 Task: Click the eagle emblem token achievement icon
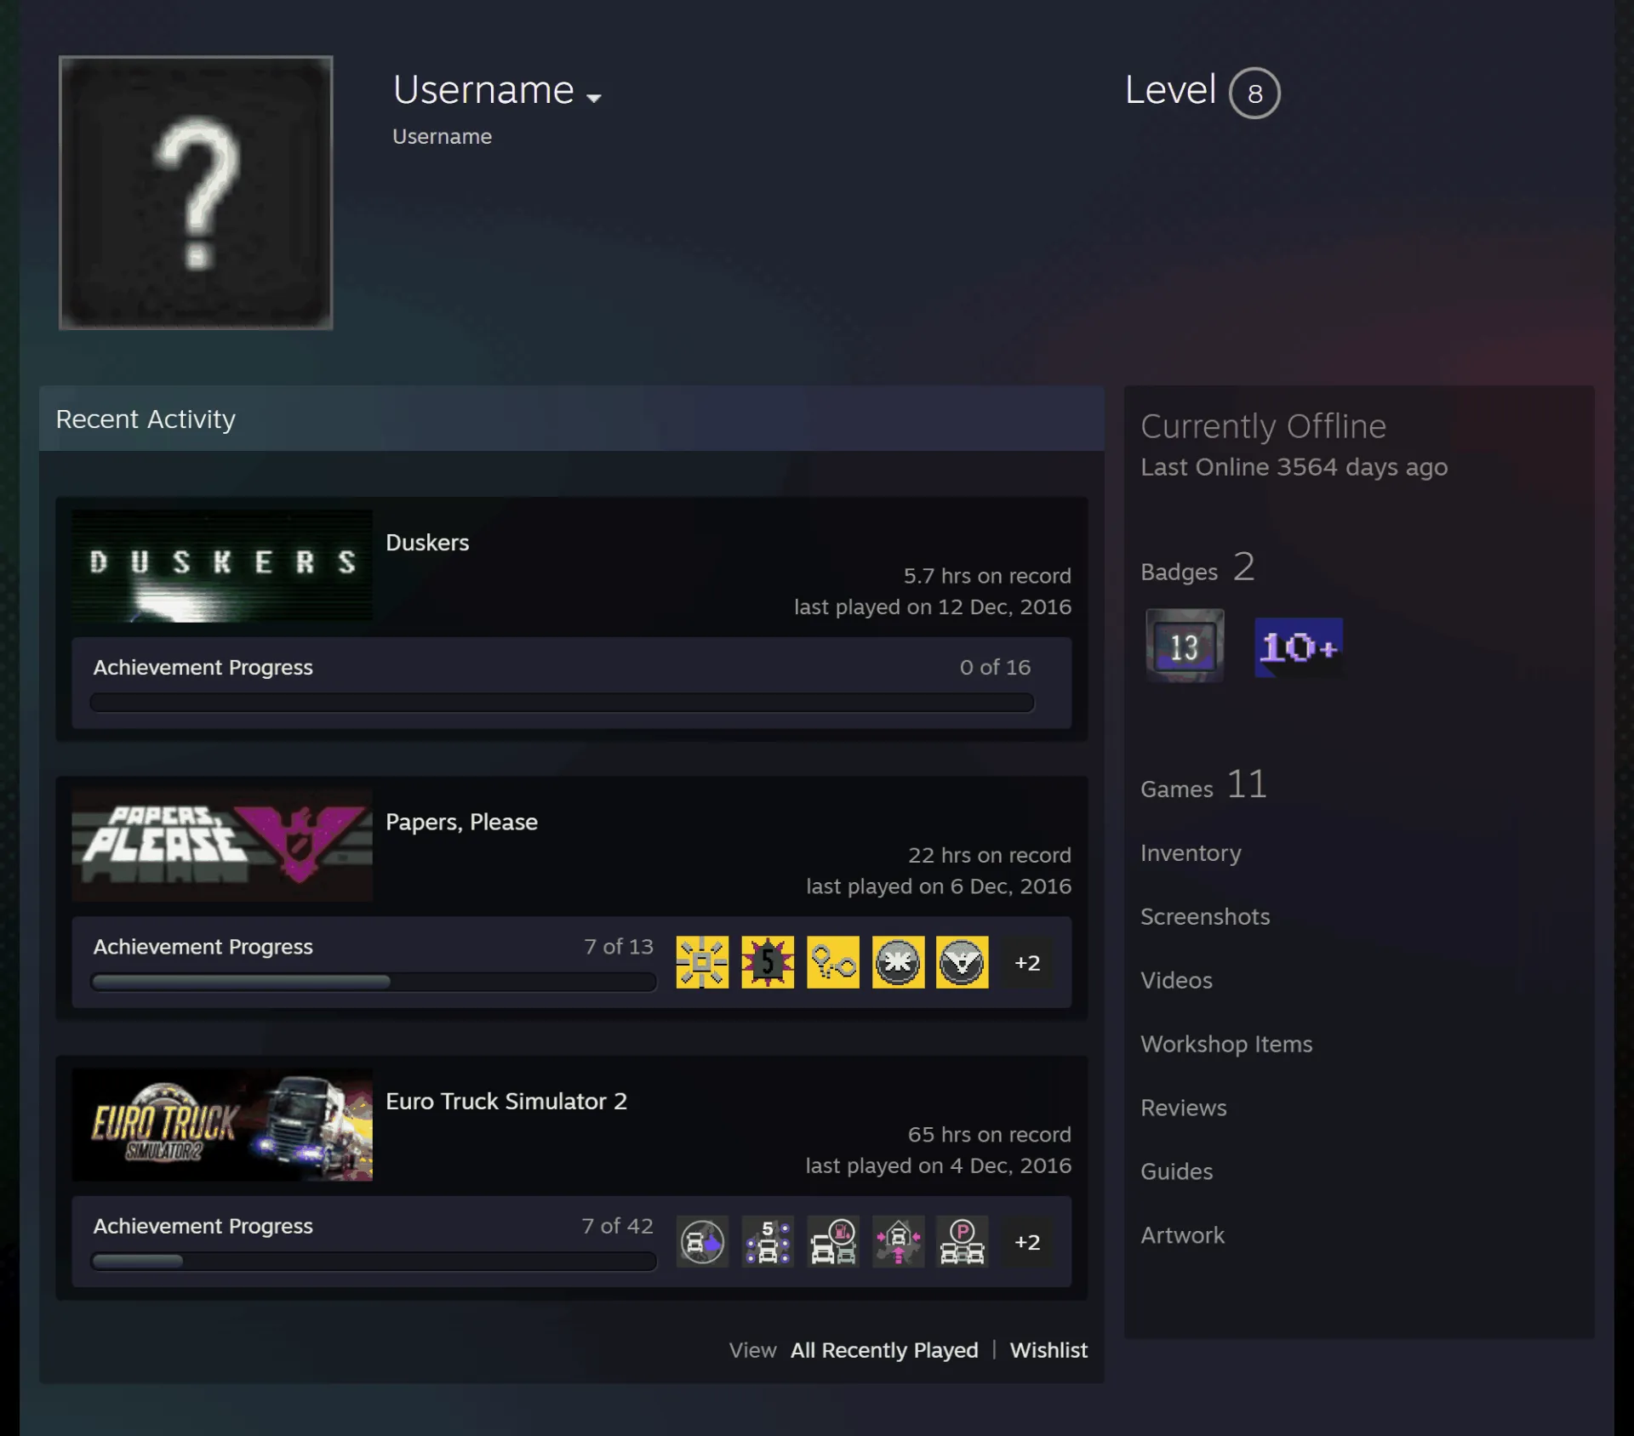pos(963,962)
